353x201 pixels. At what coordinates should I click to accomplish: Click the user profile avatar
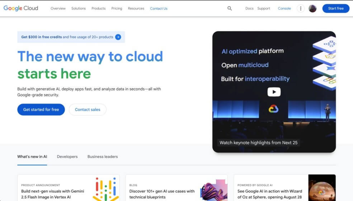312,8
